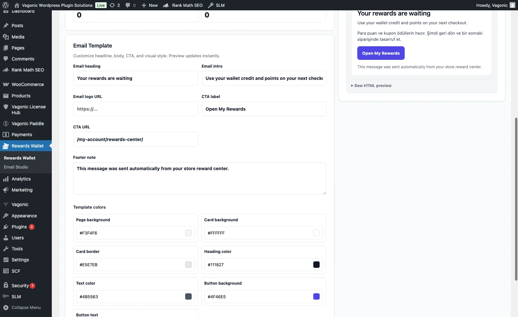
Task: Click the Open My Rewards button
Action: point(381,53)
